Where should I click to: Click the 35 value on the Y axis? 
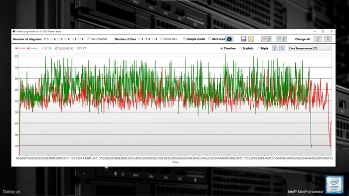tap(16, 146)
